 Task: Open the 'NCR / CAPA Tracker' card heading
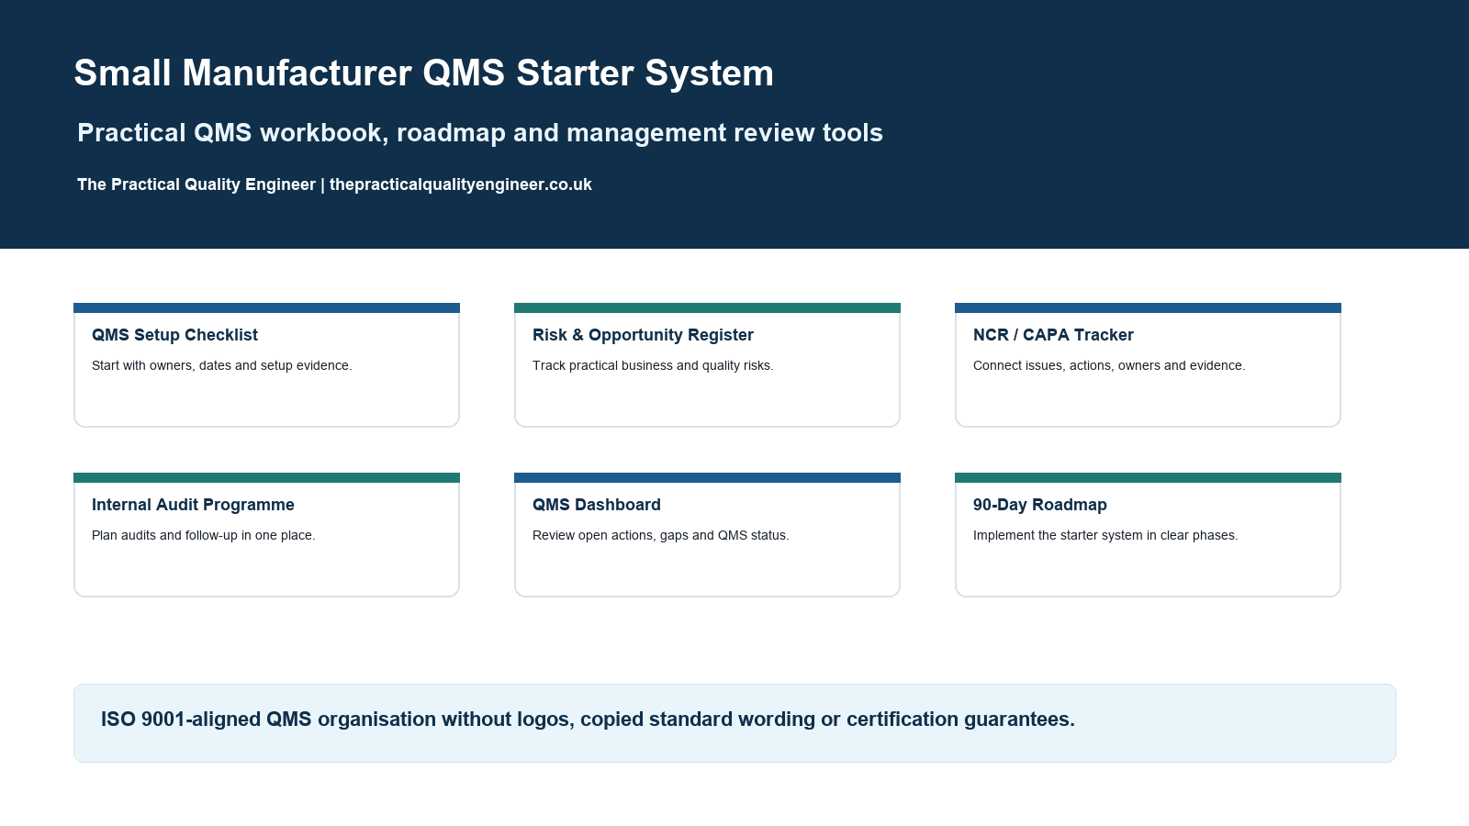(x=1053, y=335)
